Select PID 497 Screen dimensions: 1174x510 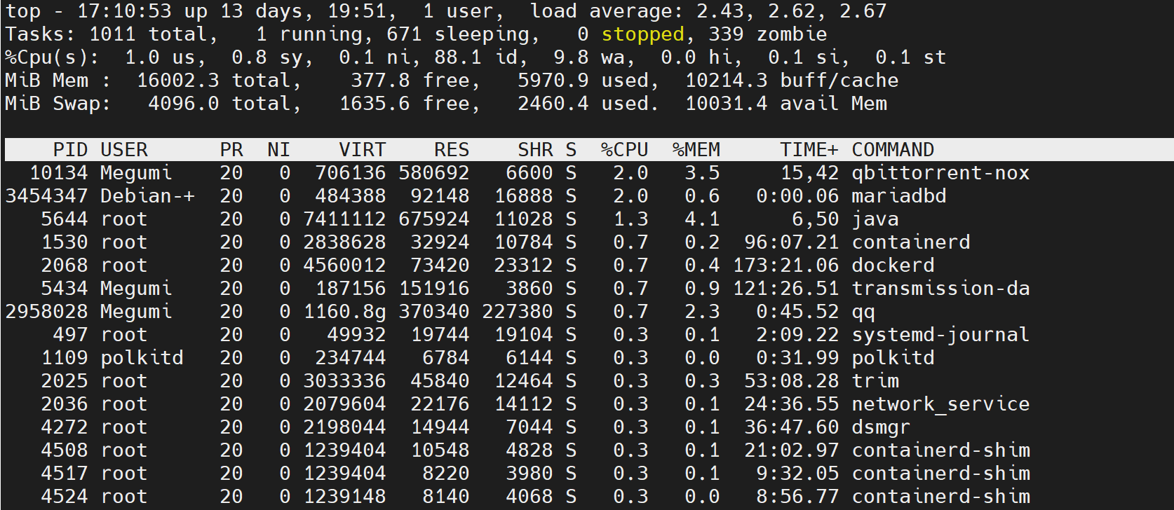[x=71, y=335]
